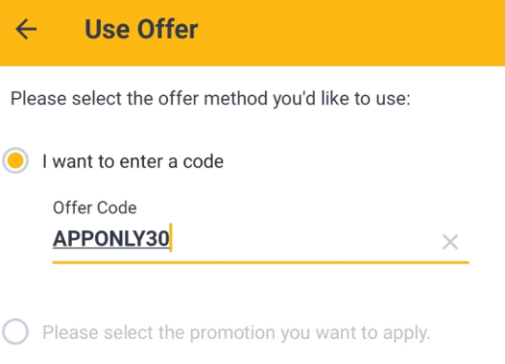Click the offer method instruction text
The width and height of the screenshot is (505, 364).
[x=211, y=98]
